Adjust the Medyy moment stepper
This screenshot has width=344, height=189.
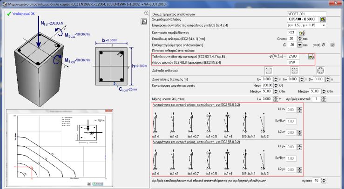click(x=276, y=91)
